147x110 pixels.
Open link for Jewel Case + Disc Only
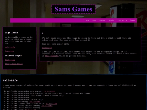pyautogui.click(x=51, y=104)
